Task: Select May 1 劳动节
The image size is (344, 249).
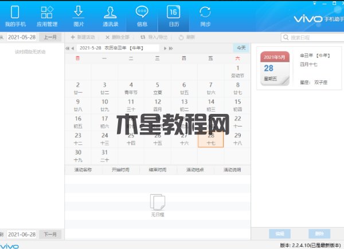Action: click(237, 72)
